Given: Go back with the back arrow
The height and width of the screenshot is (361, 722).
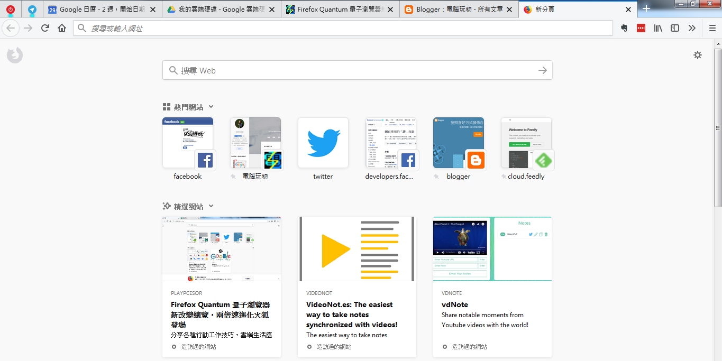Looking at the screenshot, I should click(x=11, y=28).
